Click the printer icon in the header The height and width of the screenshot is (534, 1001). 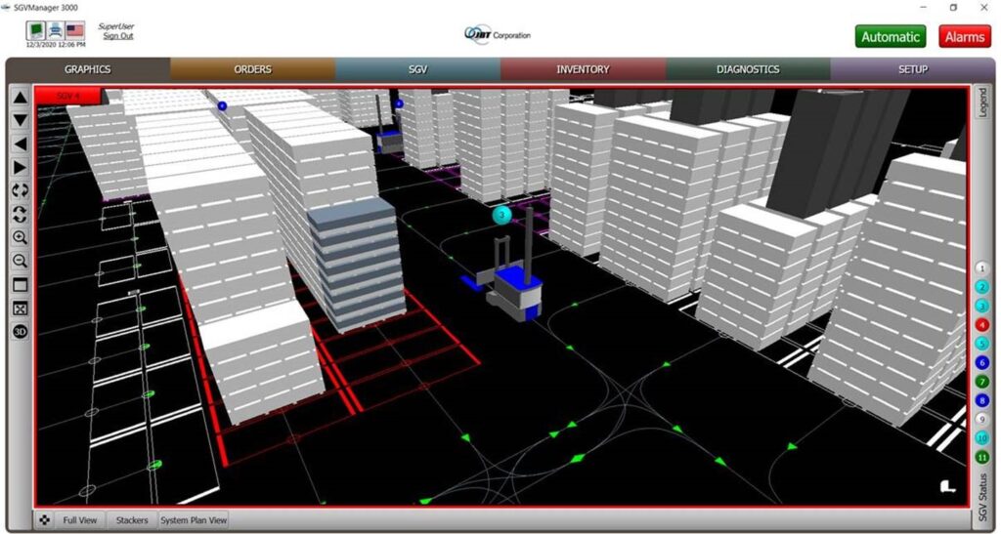56,30
